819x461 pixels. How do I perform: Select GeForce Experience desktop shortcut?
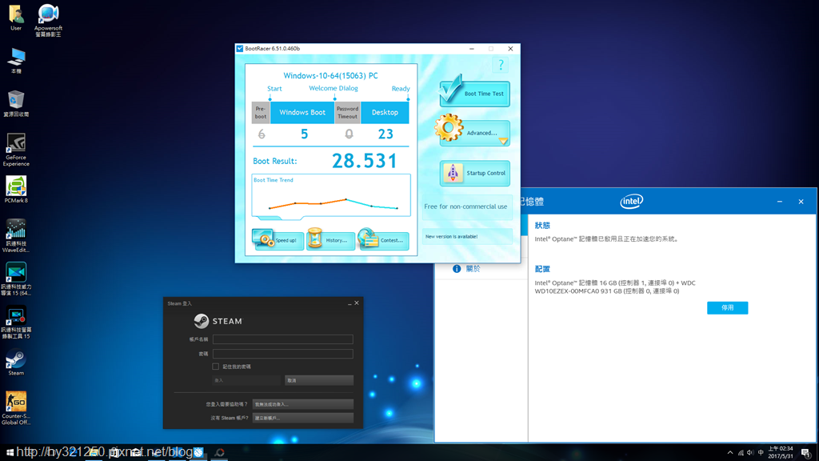[16, 150]
